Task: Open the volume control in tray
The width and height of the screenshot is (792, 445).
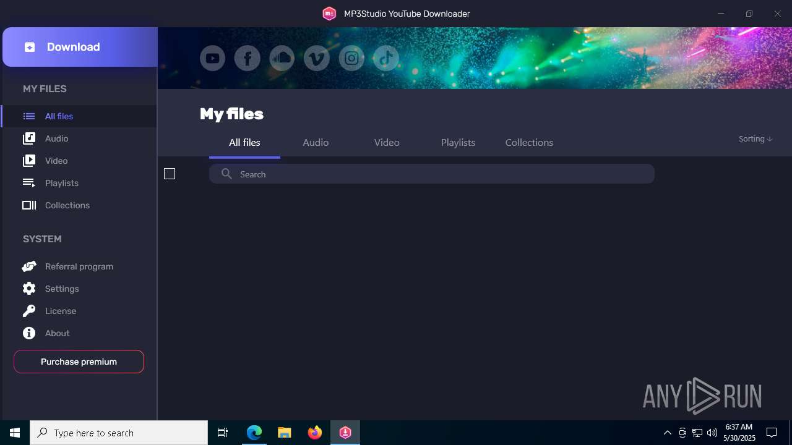Action: pyautogui.click(x=712, y=433)
